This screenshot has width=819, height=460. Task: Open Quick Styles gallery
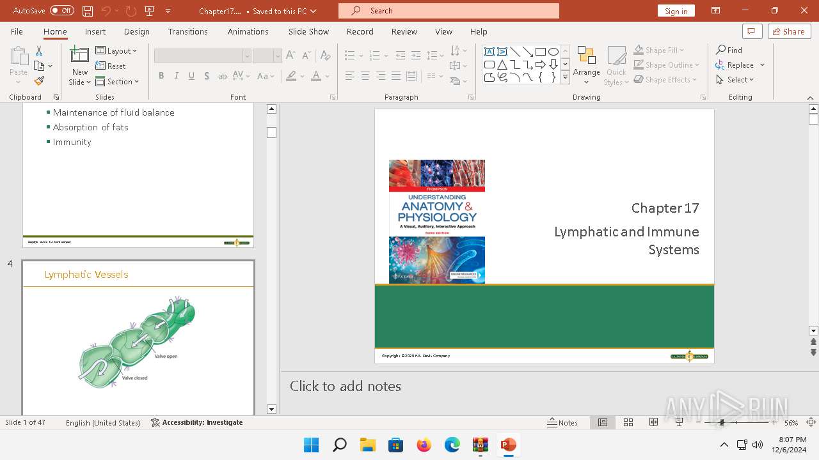(x=616, y=65)
